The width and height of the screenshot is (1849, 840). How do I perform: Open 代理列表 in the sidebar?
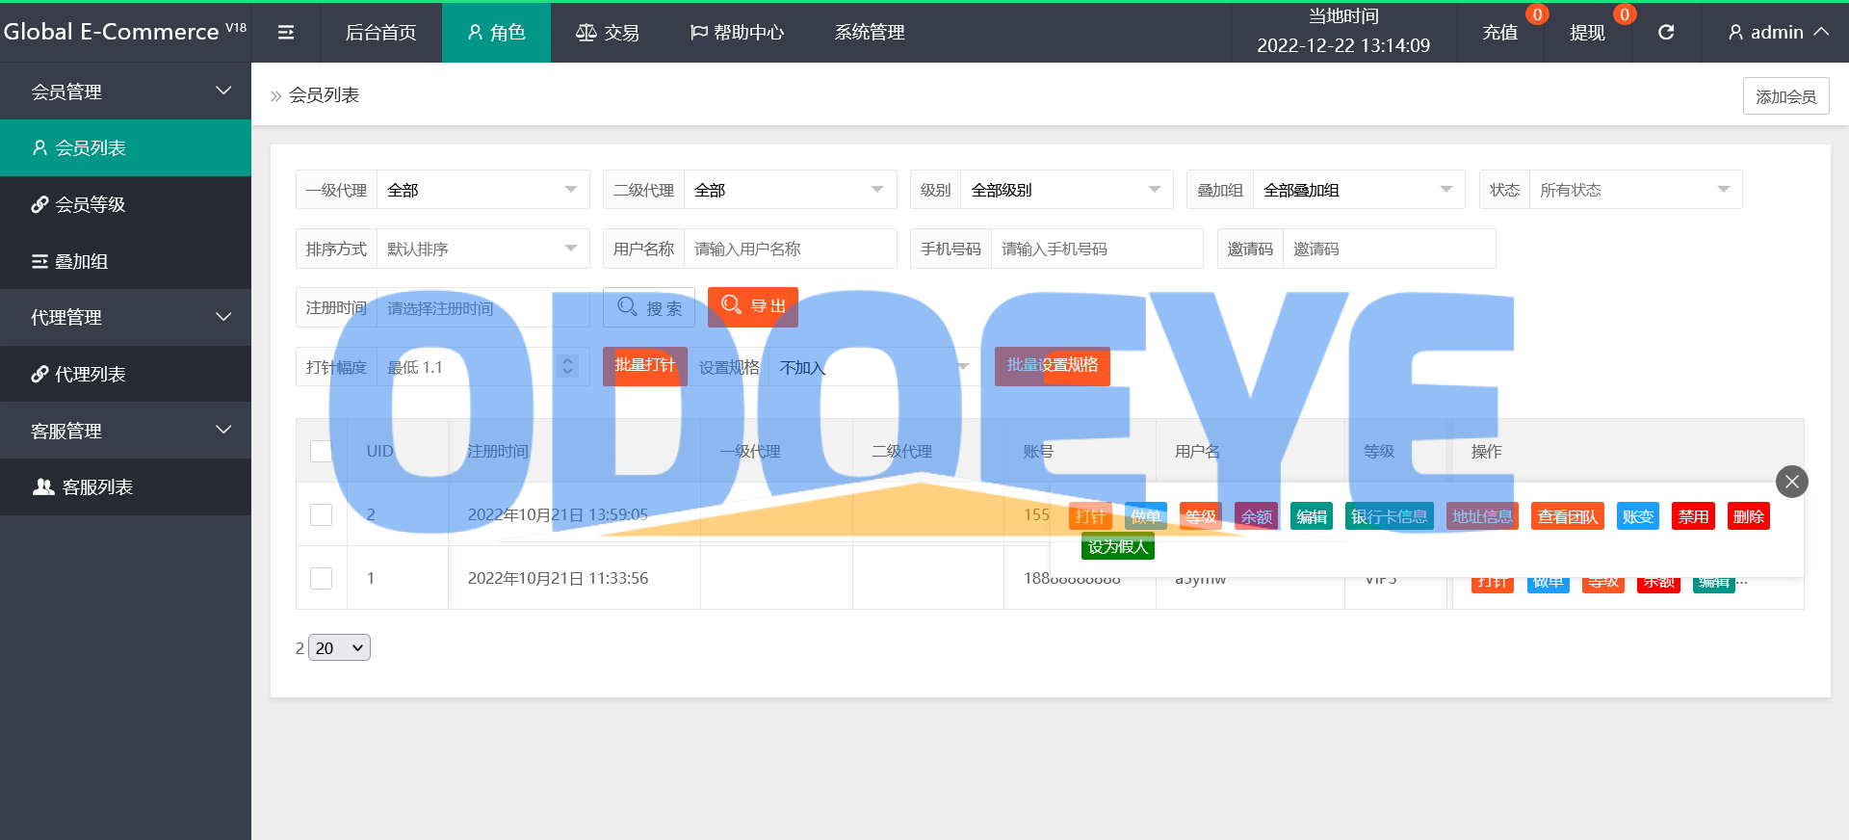[x=125, y=374]
